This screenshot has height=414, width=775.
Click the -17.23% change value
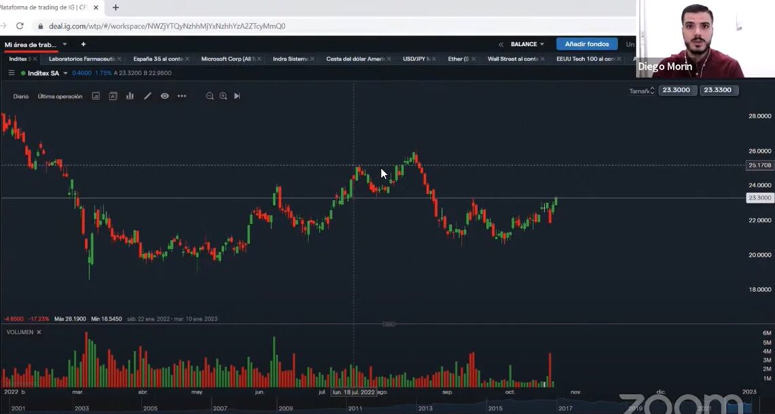tap(39, 319)
